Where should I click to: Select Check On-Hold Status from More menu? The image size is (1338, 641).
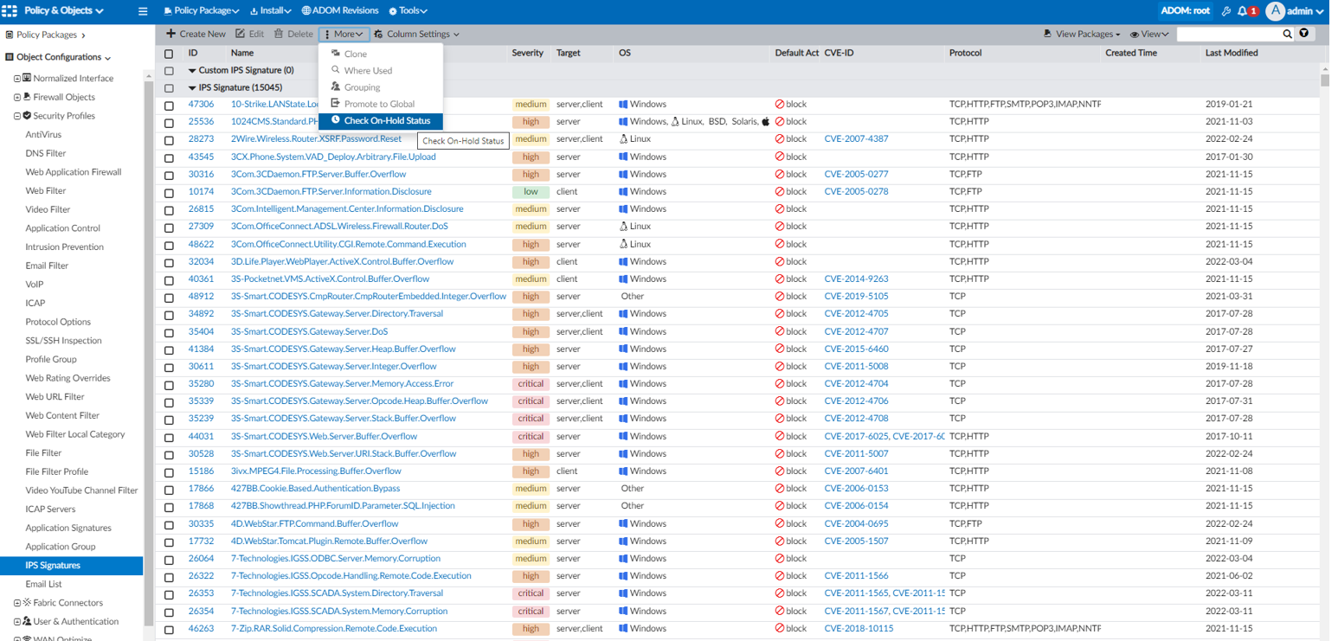(x=386, y=121)
